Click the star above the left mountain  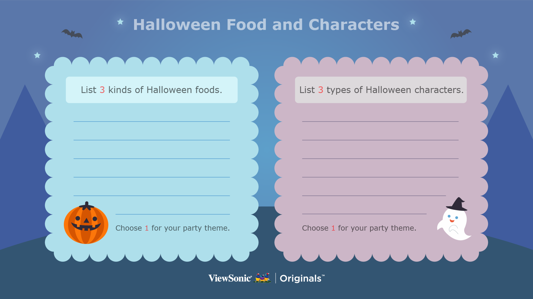point(37,55)
